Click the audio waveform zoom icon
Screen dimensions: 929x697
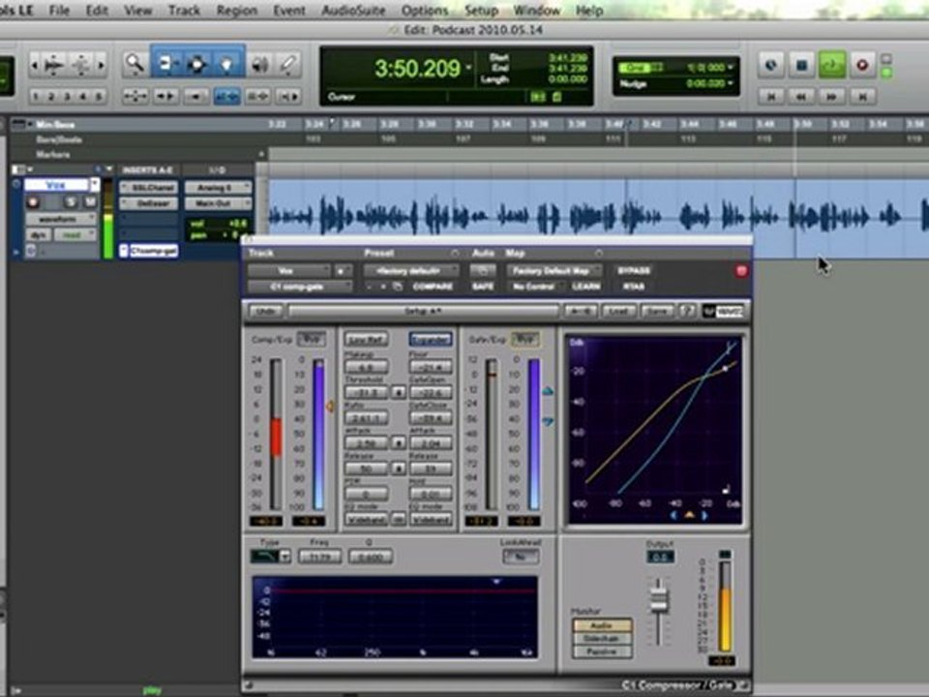54,65
